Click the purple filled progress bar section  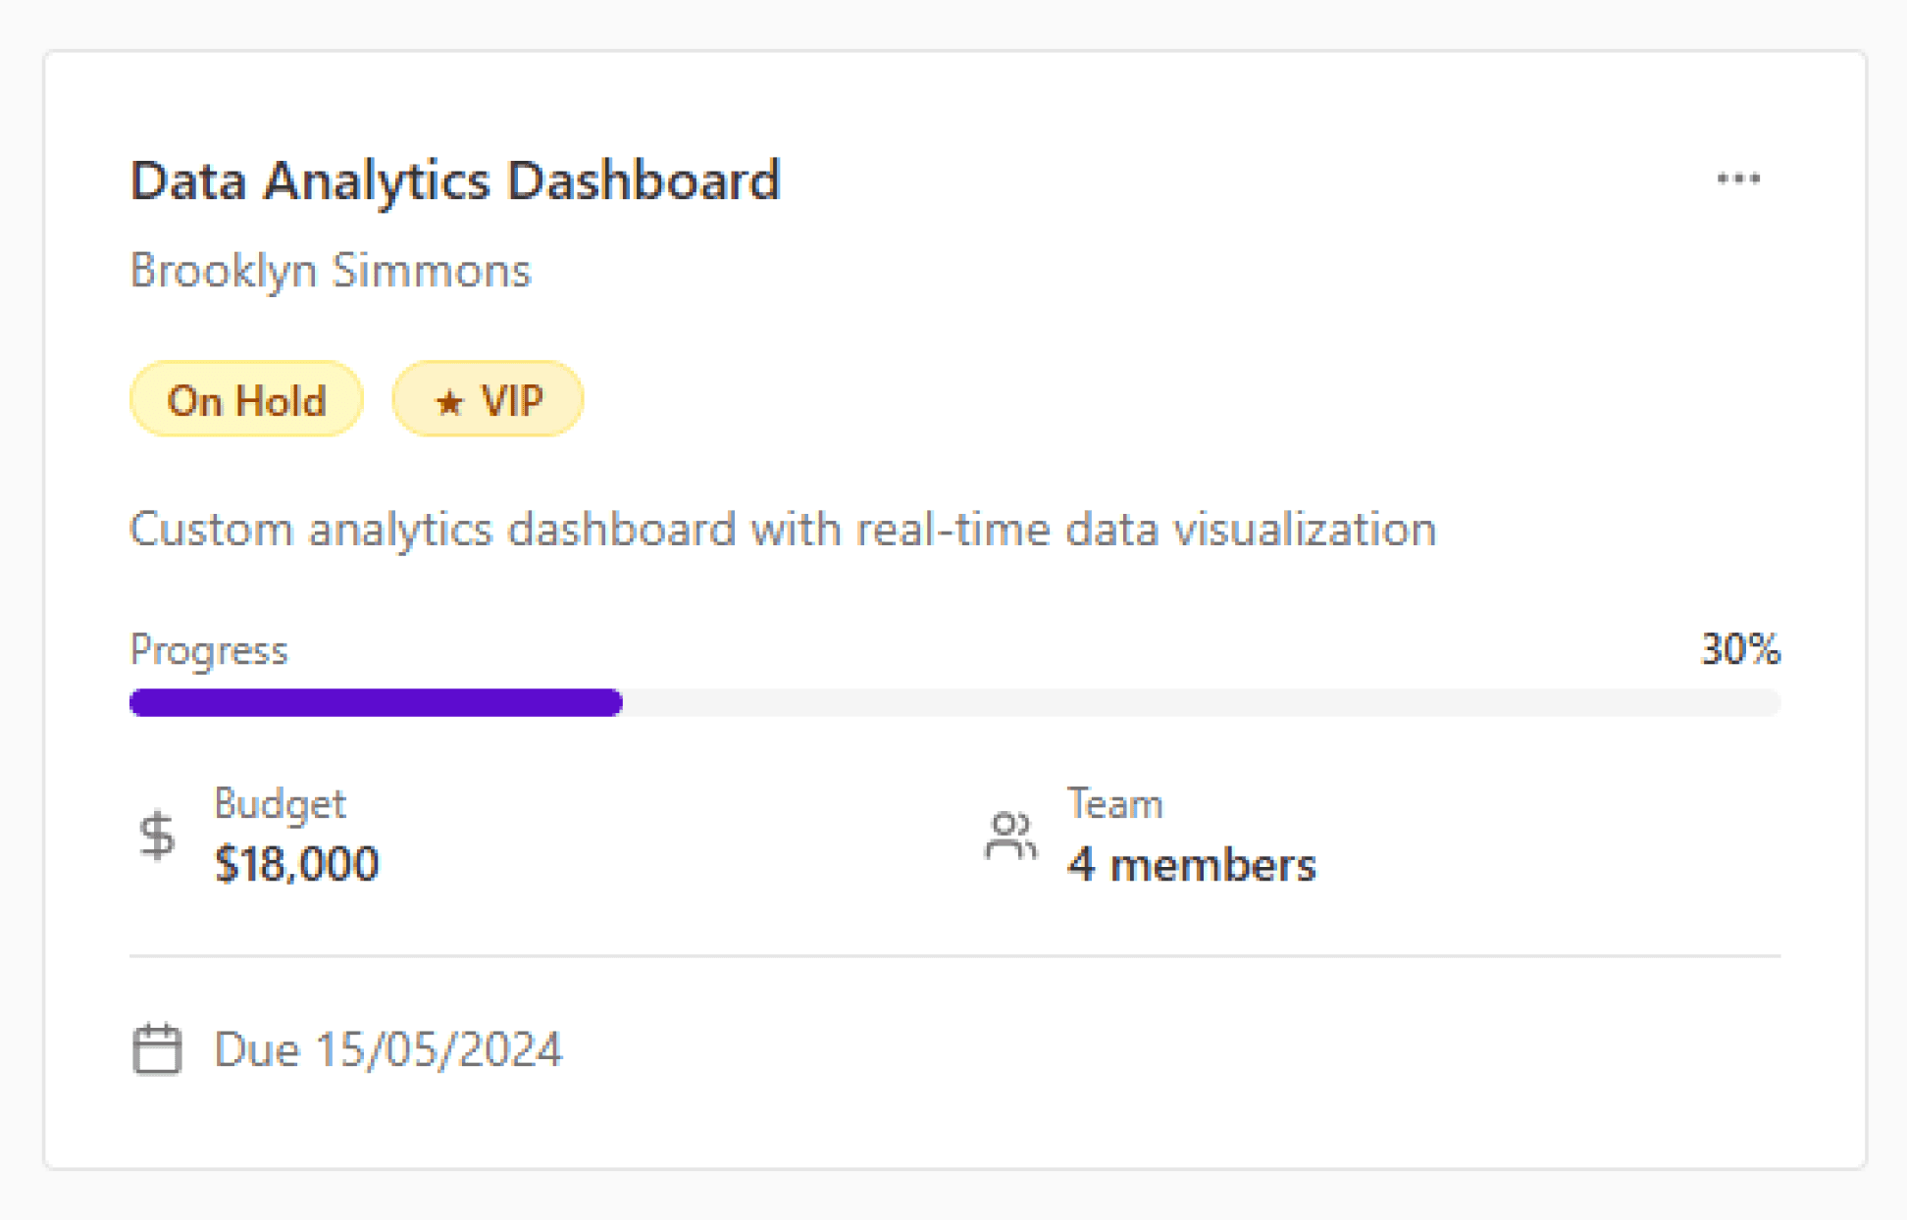pos(376,702)
